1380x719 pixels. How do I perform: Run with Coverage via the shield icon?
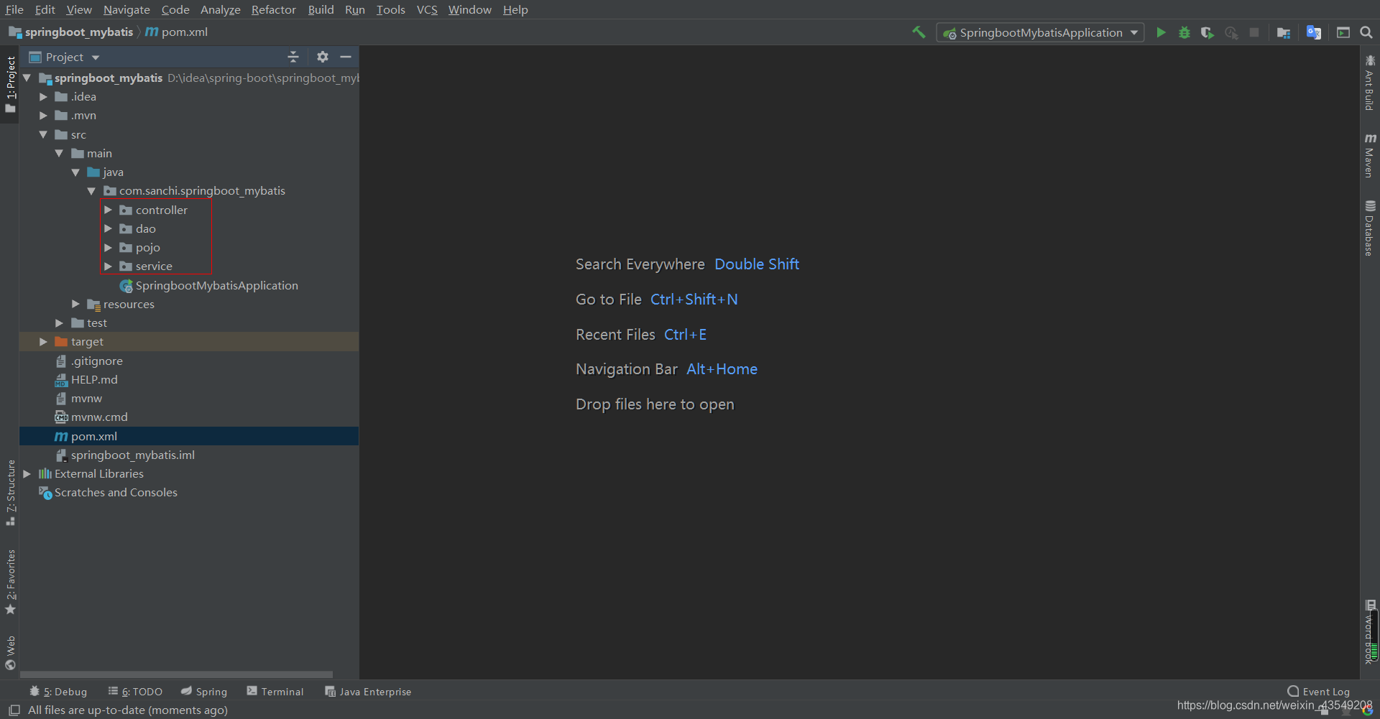pos(1207,32)
